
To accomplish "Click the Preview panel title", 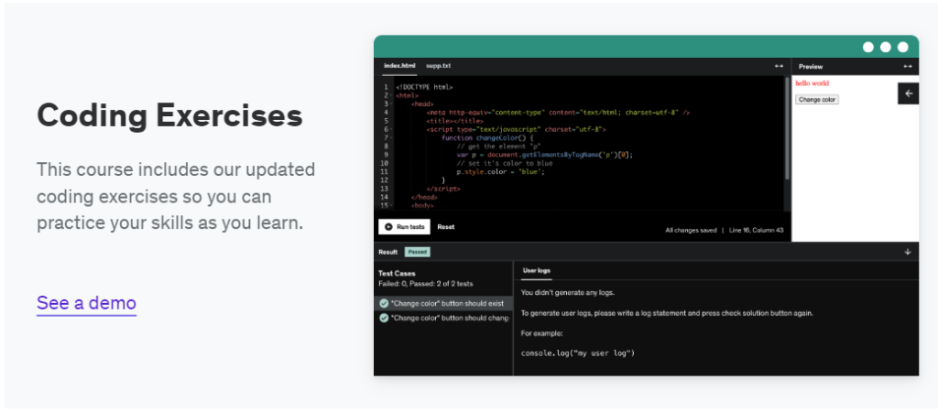I will tap(811, 66).
